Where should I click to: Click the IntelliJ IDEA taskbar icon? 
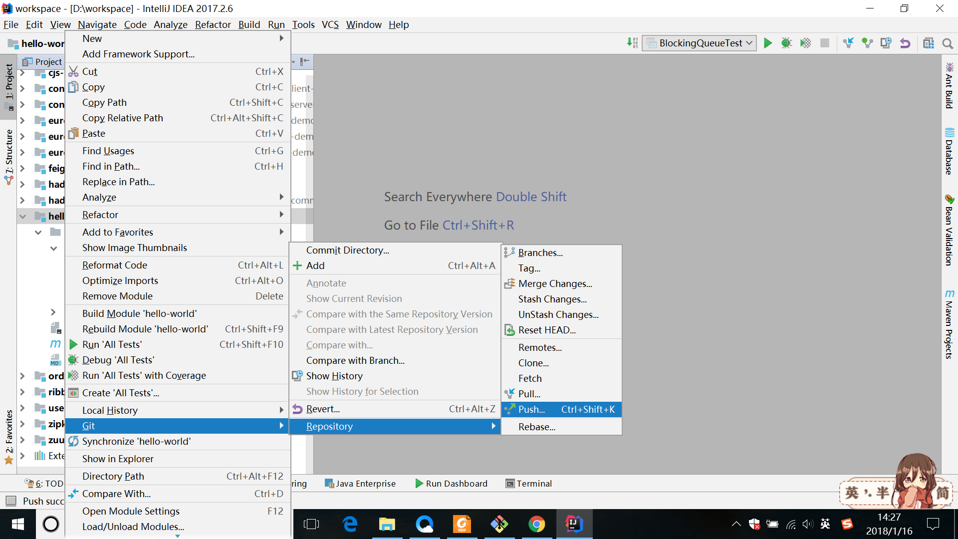pyautogui.click(x=574, y=524)
